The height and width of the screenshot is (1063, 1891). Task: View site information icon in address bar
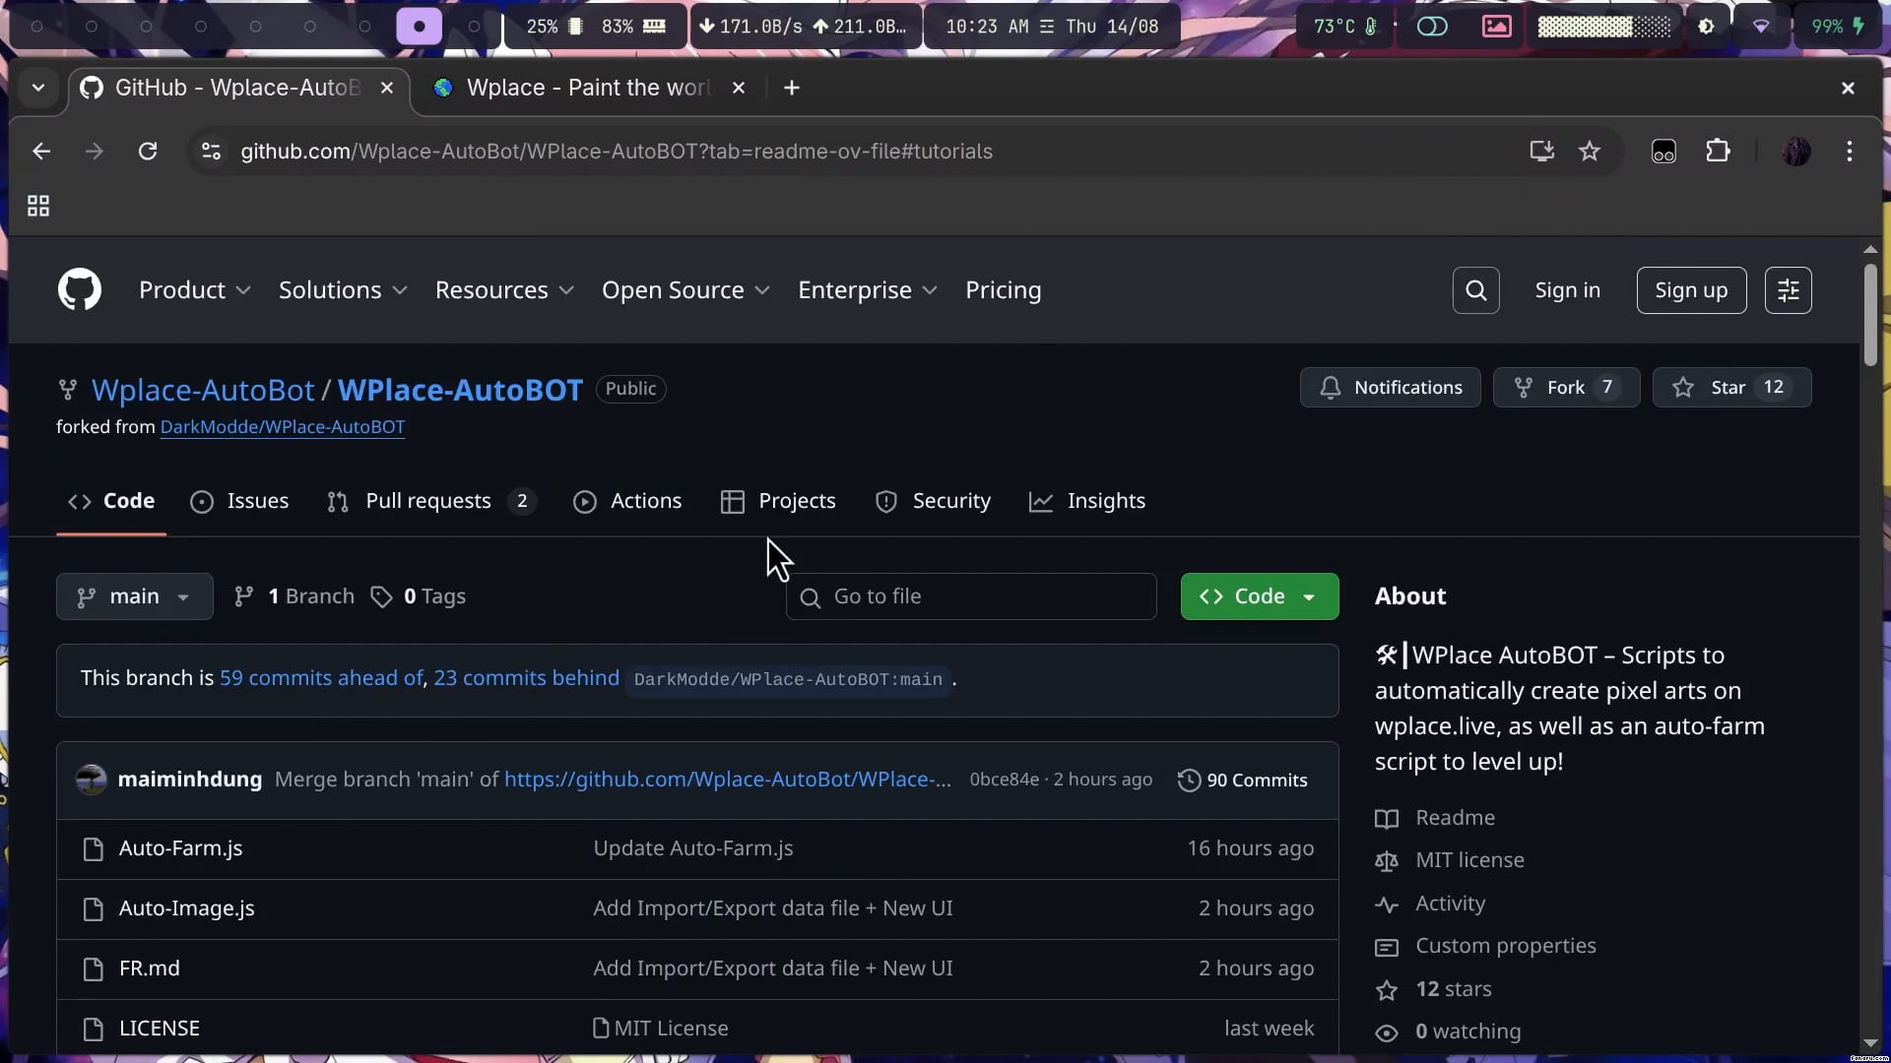click(x=211, y=151)
